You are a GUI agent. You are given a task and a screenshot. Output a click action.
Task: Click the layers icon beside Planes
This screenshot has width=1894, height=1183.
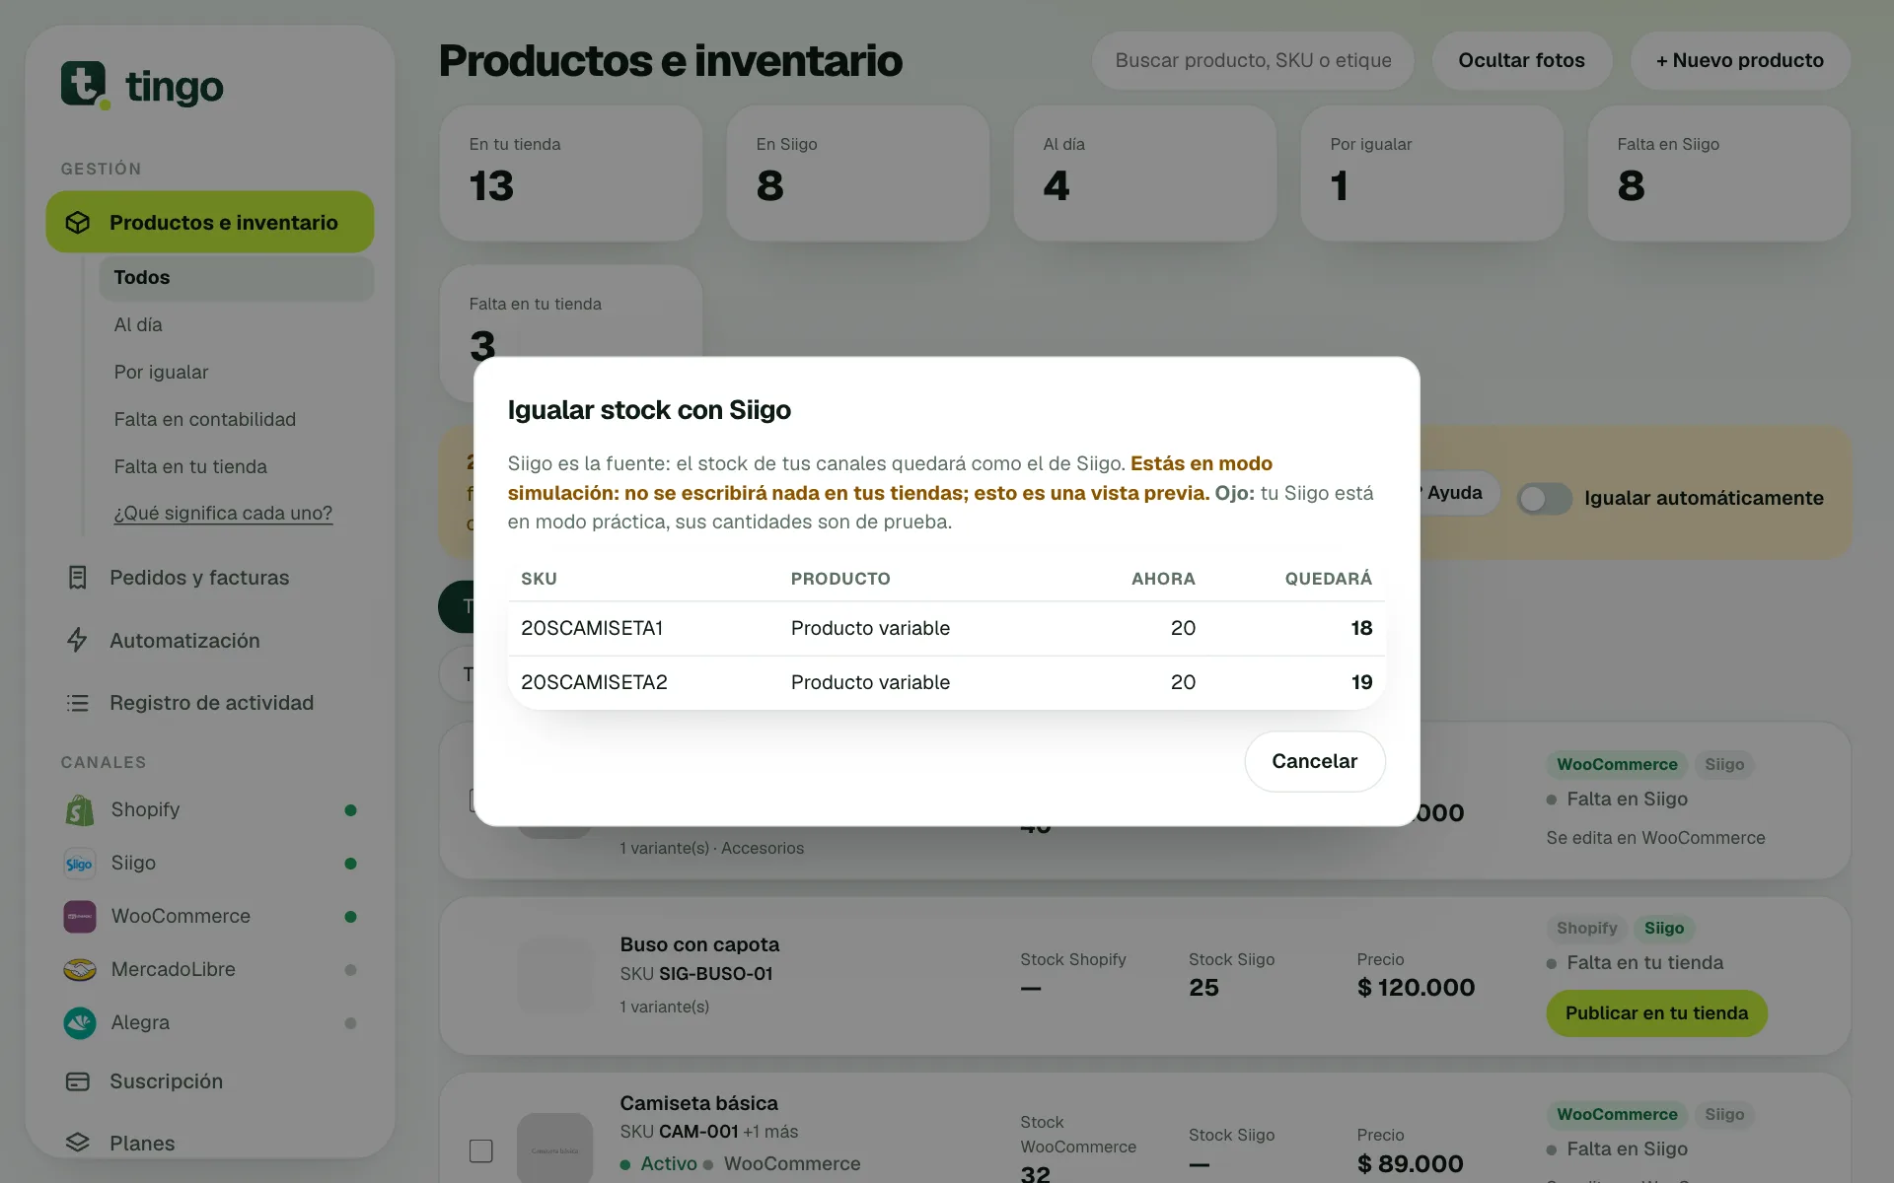(78, 1143)
